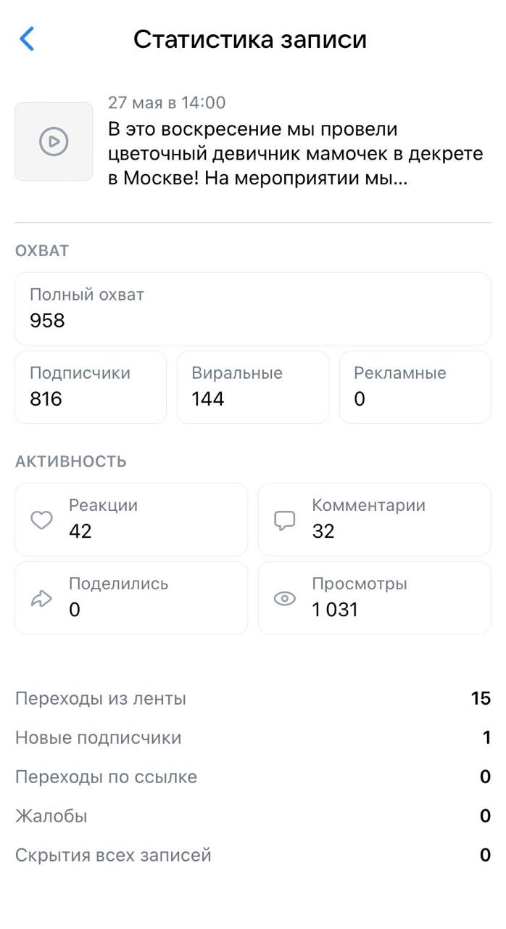Tap the speech bubble Комментарии icon
Image resolution: width=506 pixels, height=929 pixels.
point(285,520)
